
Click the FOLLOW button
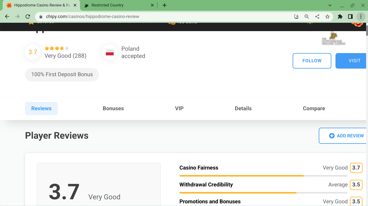312,61
